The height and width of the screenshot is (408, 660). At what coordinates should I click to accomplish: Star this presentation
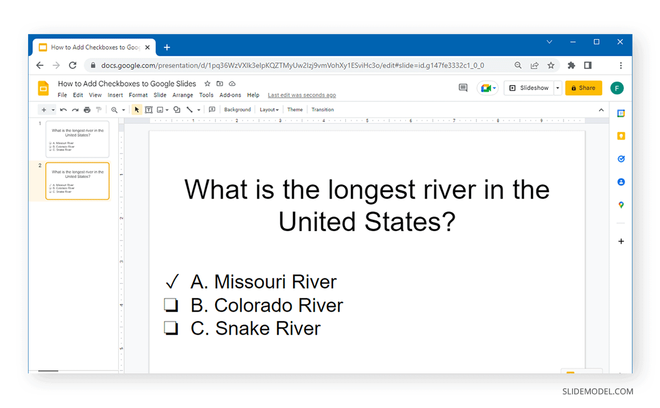point(206,83)
